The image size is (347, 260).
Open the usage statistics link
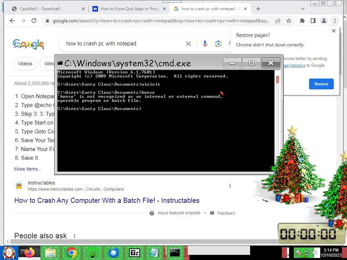[294, 65]
